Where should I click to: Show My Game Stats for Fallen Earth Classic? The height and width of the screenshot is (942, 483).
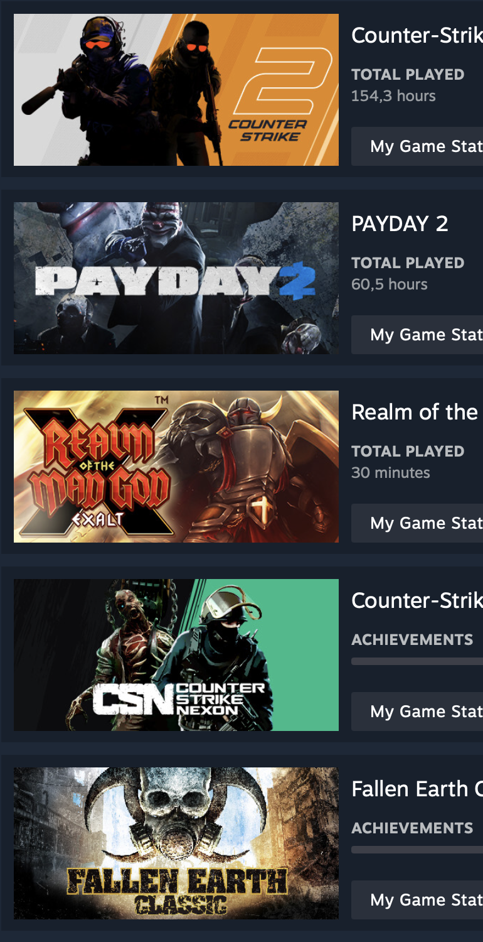click(417, 900)
